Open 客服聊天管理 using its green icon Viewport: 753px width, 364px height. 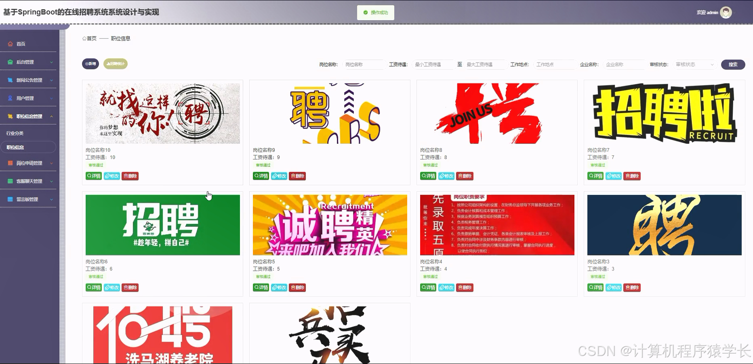pos(10,181)
